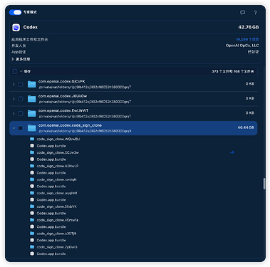Check the 缓存 section select-all checkbox
270x267 pixels.
pyautogui.click(x=15, y=71)
